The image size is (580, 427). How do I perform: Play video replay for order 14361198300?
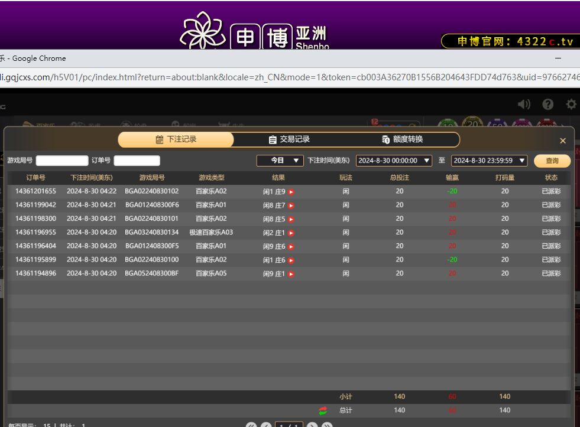(291, 219)
